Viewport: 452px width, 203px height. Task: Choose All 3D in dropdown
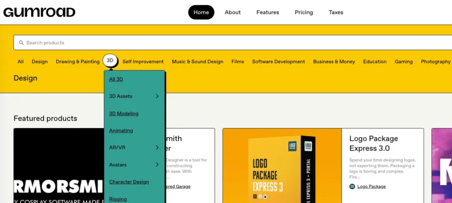click(x=116, y=79)
